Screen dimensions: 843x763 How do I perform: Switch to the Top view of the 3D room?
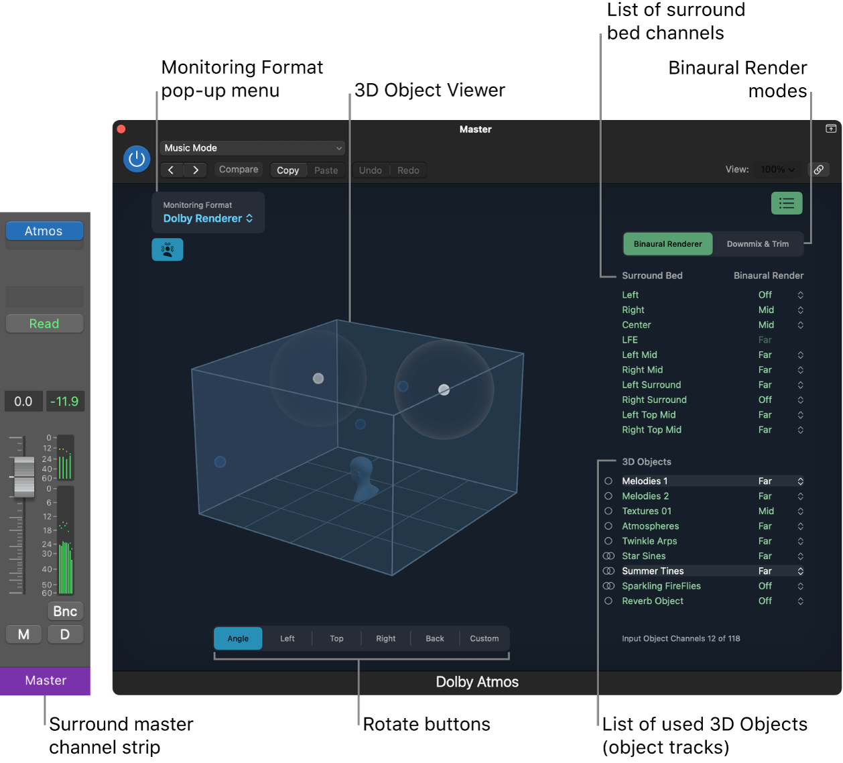click(336, 638)
